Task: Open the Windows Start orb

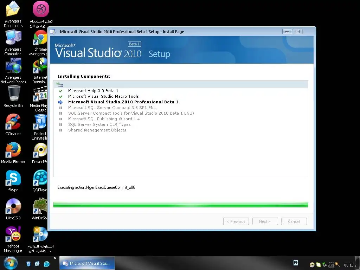Action: (x=11, y=263)
